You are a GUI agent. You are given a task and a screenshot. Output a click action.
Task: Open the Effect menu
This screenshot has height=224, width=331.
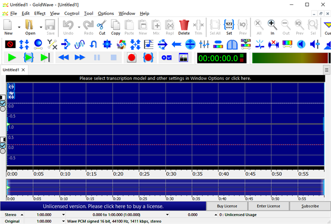(x=40, y=13)
